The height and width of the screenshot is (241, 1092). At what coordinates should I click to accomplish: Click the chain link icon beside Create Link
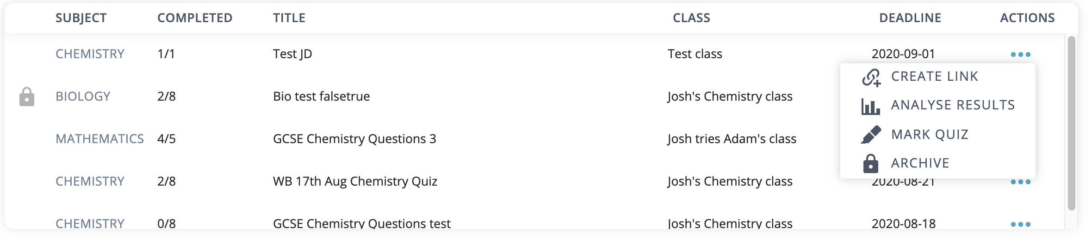(871, 77)
